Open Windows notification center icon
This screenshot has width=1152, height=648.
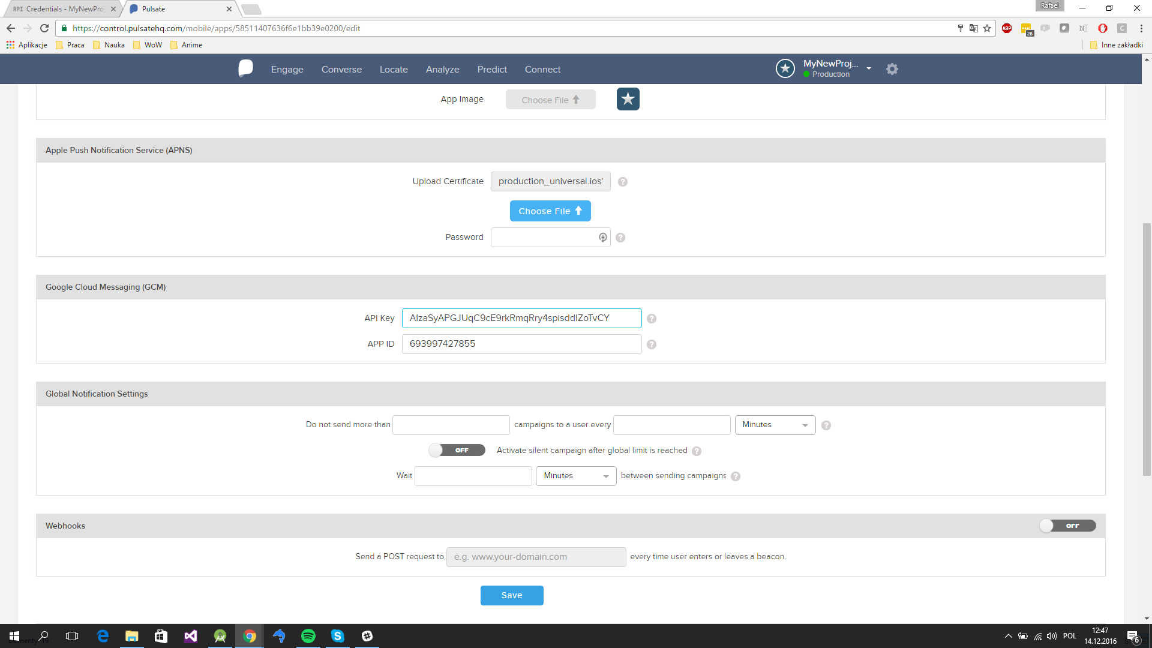point(1133,636)
